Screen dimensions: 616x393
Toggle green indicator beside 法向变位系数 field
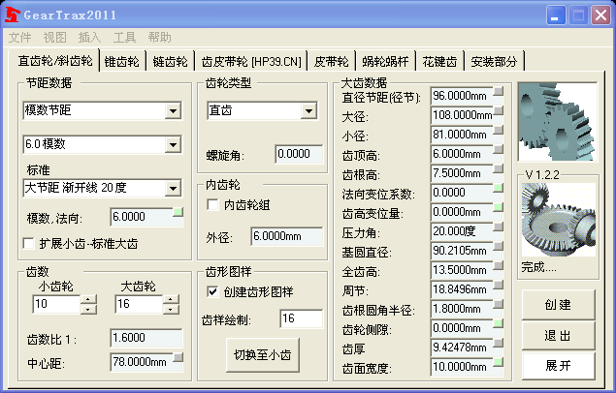tap(499, 188)
